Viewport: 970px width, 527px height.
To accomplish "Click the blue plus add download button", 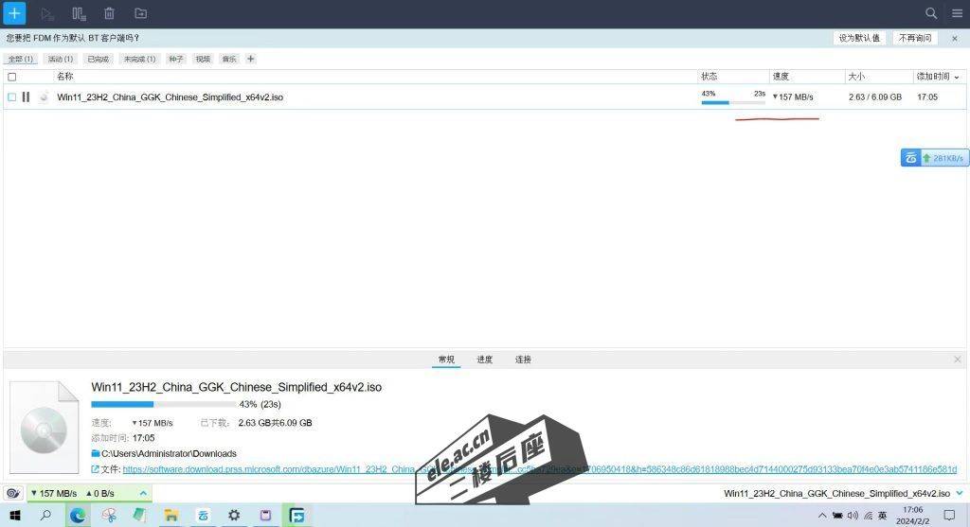I will click(14, 13).
